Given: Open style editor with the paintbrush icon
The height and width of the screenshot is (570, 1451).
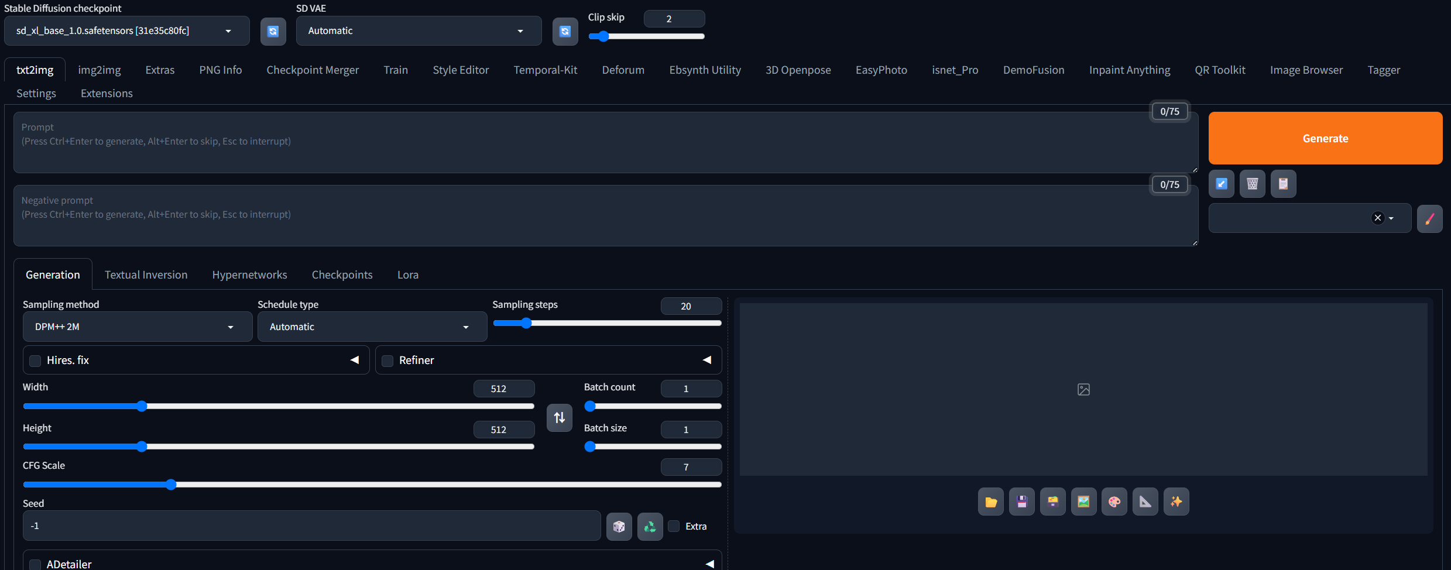Looking at the screenshot, I should (1430, 219).
